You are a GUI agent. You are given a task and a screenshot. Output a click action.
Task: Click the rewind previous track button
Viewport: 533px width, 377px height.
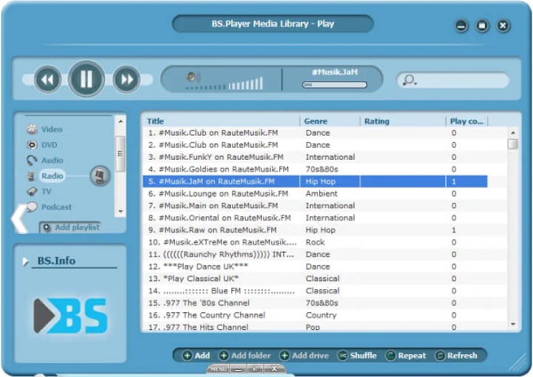coord(48,80)
